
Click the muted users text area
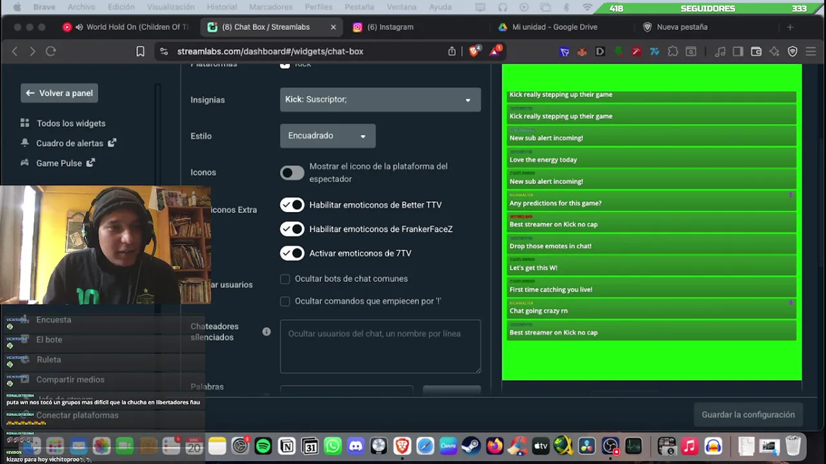[x=380, y=347]
